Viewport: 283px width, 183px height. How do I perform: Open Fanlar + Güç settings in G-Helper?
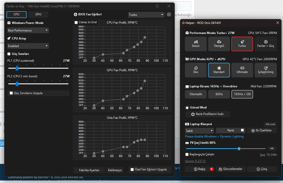click(266, 44)
